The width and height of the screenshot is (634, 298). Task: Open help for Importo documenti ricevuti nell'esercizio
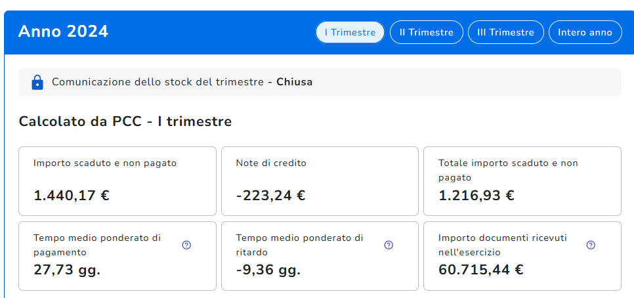click(591, 245)
